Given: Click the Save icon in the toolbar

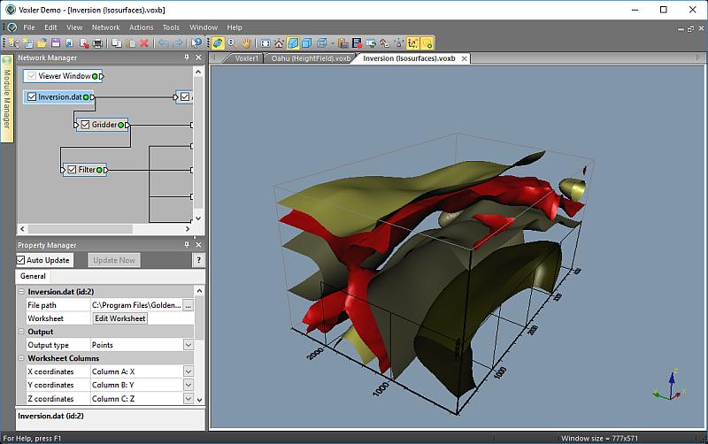Looking at the screenshot, I should tap(55, 42).
